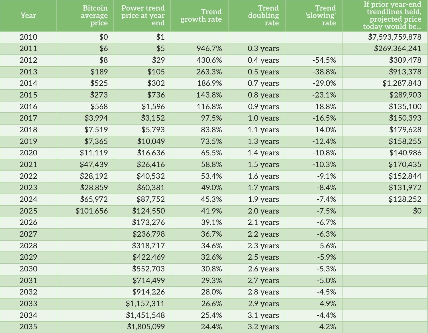The width and height of the screenshot is (428, 333).
Task: Click the 2014 projected price "$1,287,843"
Action: [x=402, y=83]
